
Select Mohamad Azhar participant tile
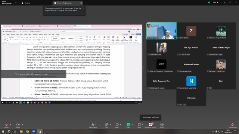click(x=191, y=64)
